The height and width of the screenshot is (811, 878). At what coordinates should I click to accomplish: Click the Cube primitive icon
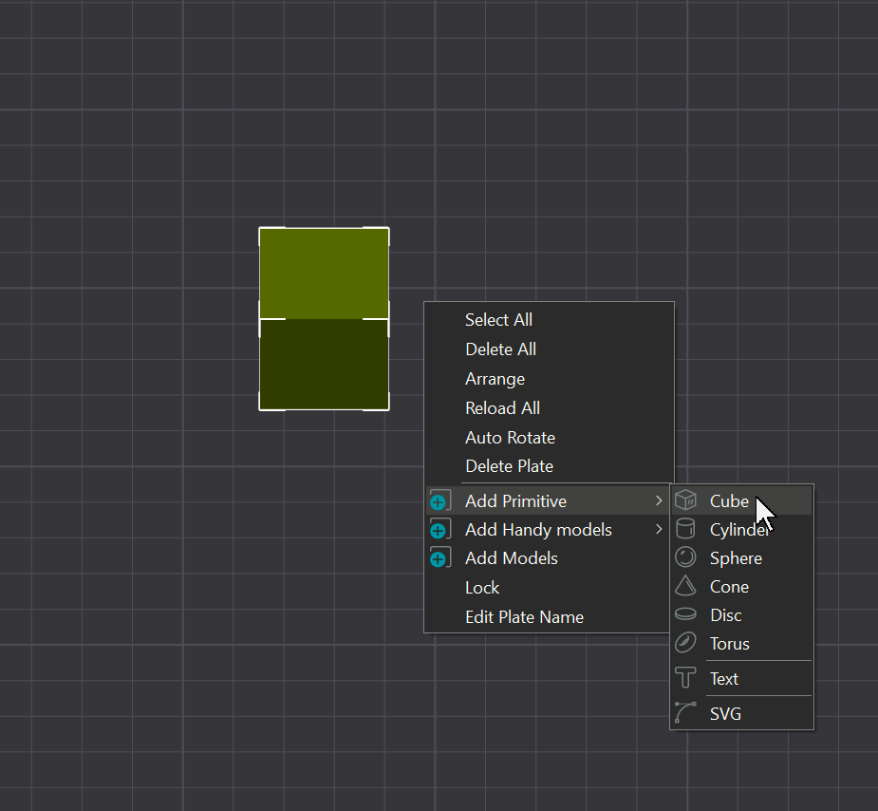click(684, 500)
